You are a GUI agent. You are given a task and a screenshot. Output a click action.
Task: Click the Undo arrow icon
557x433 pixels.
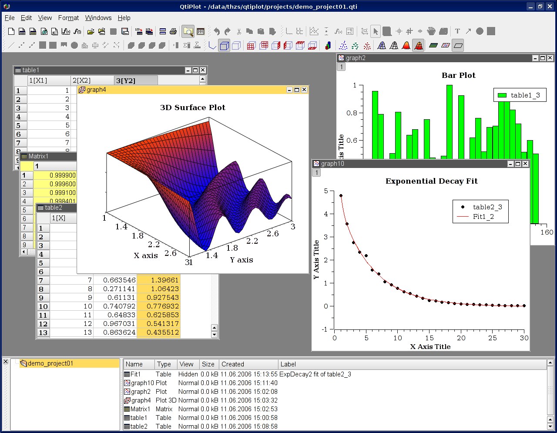pyautogui.click(x=217, y=31)
